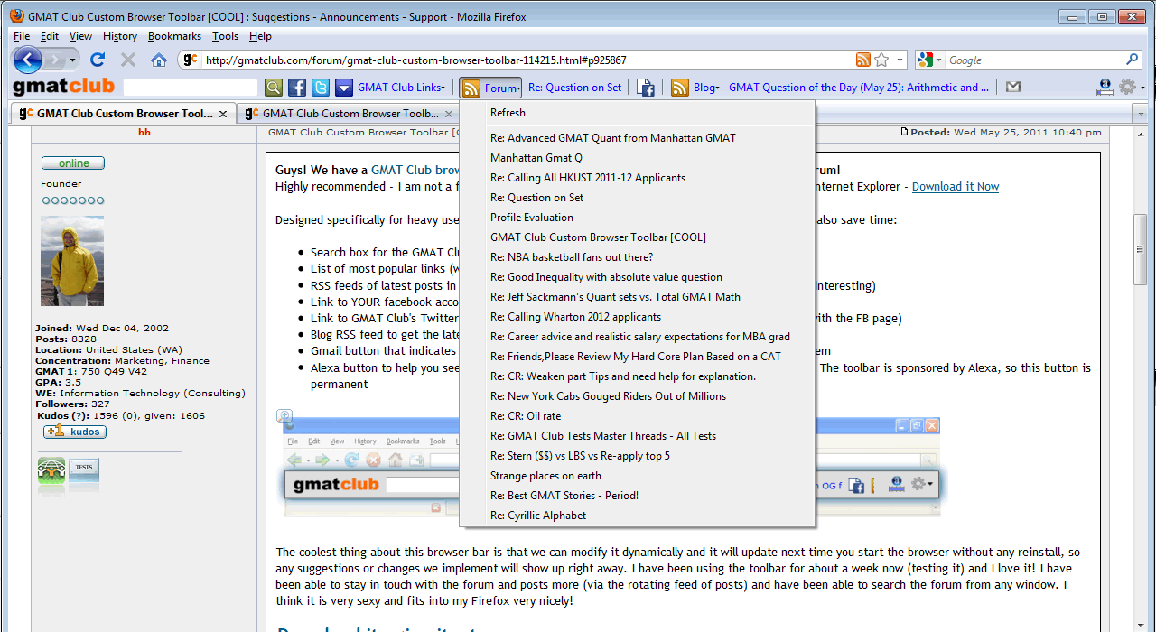Open the Google search engine selector
Image resolution: width=1156 pixels, height=632 pixels.
click(929, 60)
